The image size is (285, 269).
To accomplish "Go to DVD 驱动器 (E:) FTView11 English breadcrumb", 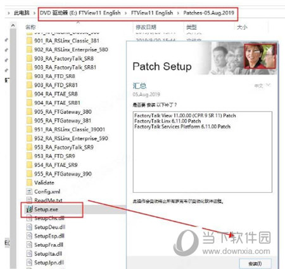I will (80, 13).
